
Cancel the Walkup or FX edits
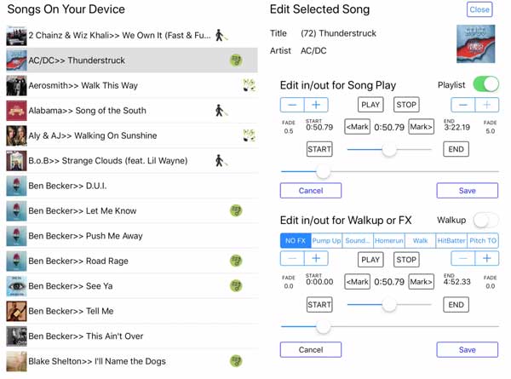point(311,350)
